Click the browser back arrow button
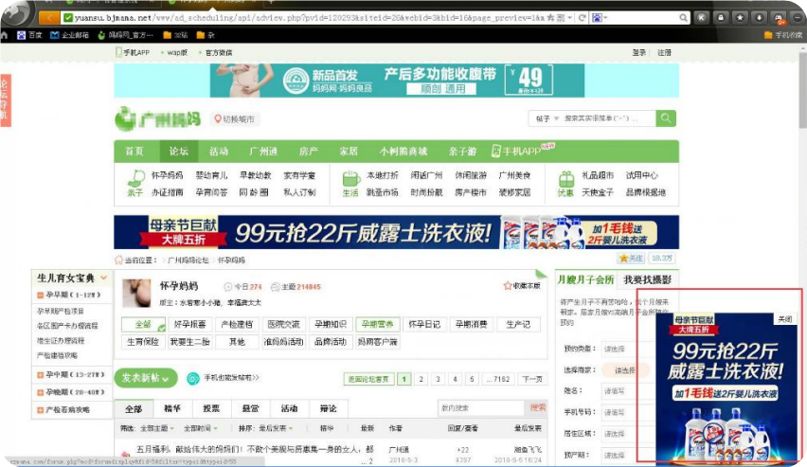Screen dimensions: 807x467 click(49, 17)
